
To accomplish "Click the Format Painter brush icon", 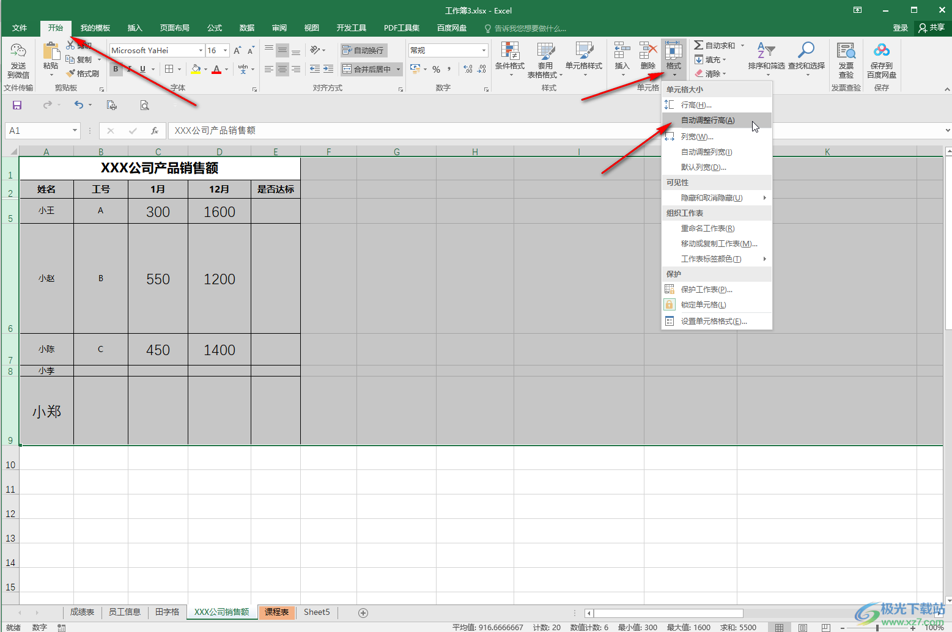I will pos(71,73).
